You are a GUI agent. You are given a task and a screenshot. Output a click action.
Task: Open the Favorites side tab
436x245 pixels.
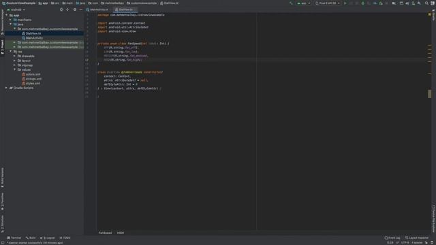coord(2,202)
